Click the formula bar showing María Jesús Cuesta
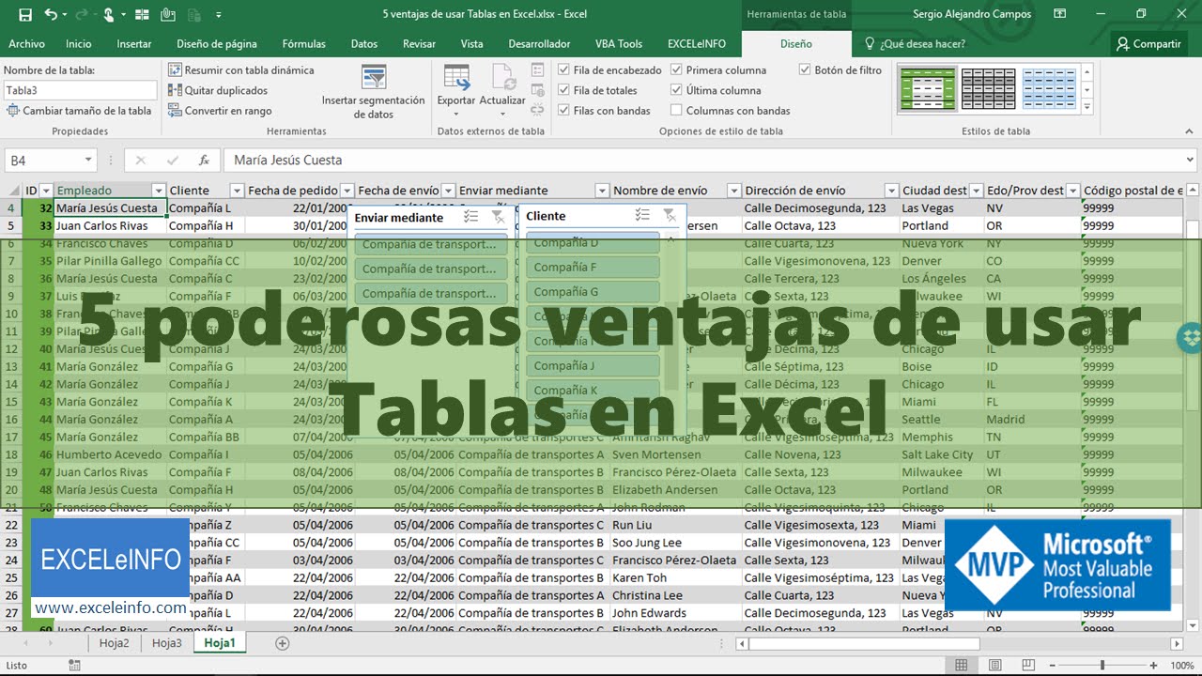1202x676 pixels. point(704,161)
